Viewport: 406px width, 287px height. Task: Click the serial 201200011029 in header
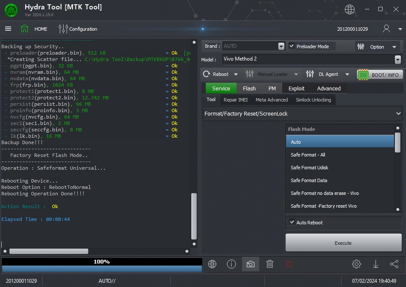pyautogui.click(x=352, y=29)
